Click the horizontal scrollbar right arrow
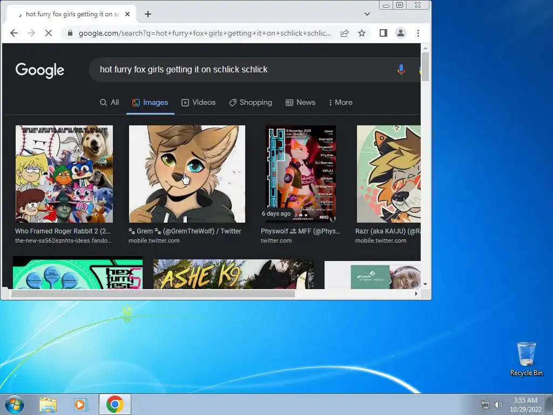553x415 pixels. pos(416,293)
